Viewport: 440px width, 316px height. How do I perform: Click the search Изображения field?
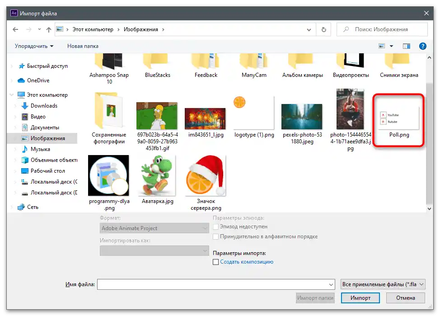coord(382,29)
